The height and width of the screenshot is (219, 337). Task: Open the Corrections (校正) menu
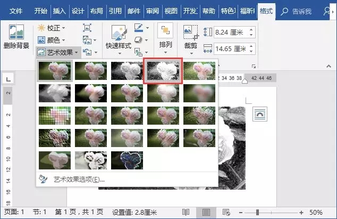click(51, 28)
